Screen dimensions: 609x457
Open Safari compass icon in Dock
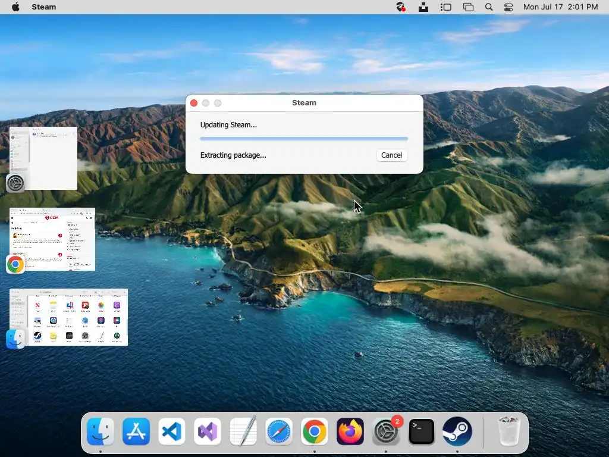click(x=279, y=431)
